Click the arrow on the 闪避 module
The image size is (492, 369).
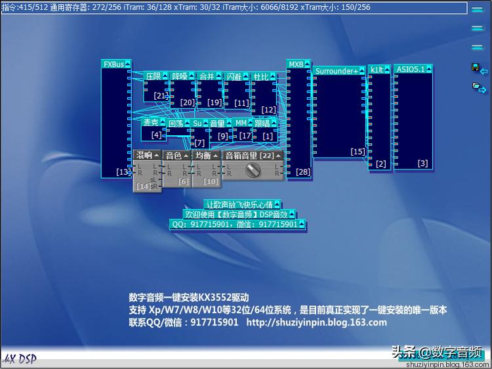tap(246, 76)
